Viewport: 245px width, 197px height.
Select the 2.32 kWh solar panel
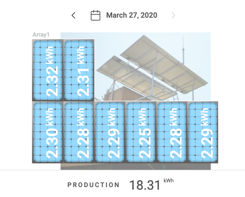coord(47,70)
